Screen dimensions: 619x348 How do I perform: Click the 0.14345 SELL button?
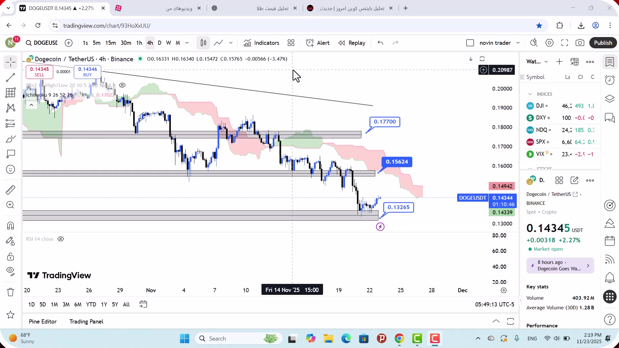pos(39,72)
